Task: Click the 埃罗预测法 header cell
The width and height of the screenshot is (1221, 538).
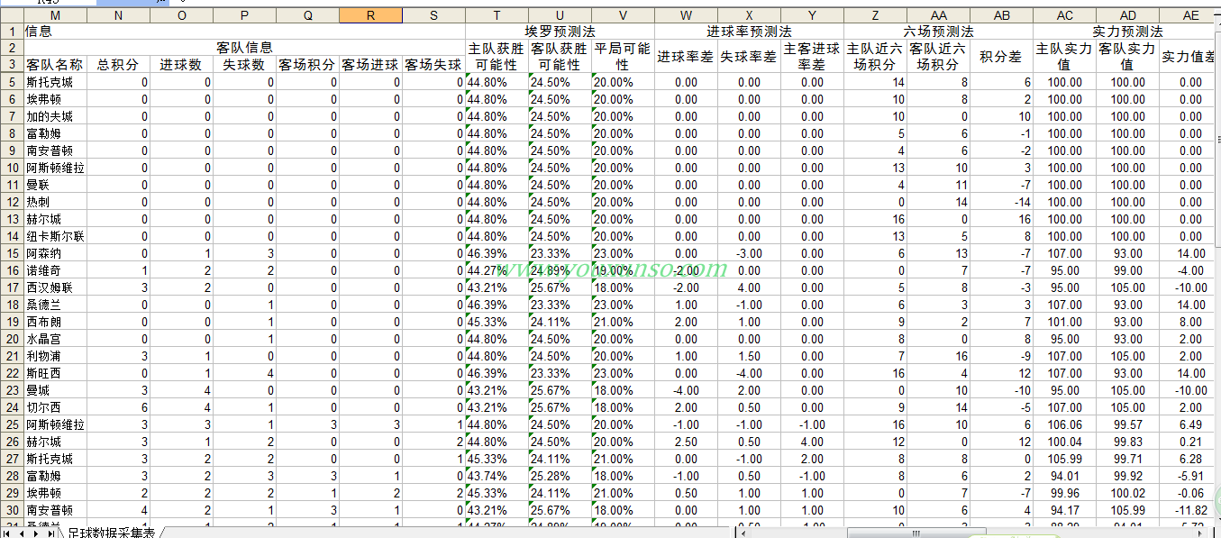Action: [560, 31]
